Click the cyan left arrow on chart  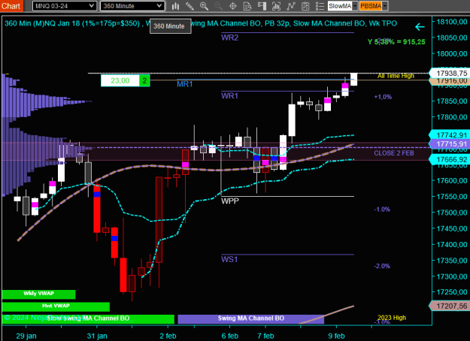pos(420,27)
